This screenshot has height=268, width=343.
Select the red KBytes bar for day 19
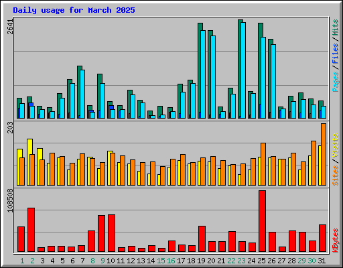202,239
